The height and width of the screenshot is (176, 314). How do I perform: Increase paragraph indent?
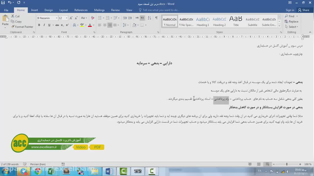coord(130,18)
